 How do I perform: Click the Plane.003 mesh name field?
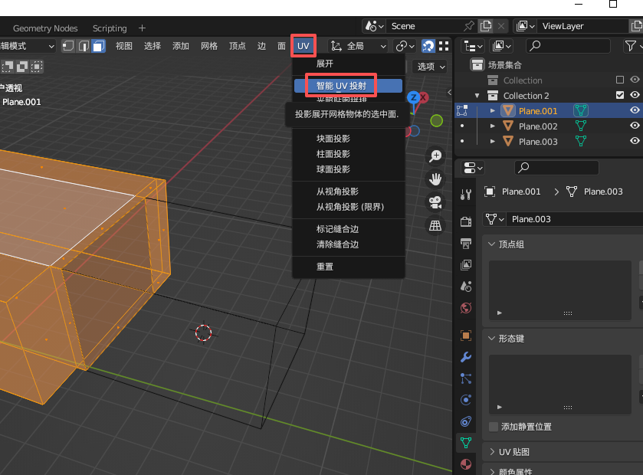coord(567,219)
